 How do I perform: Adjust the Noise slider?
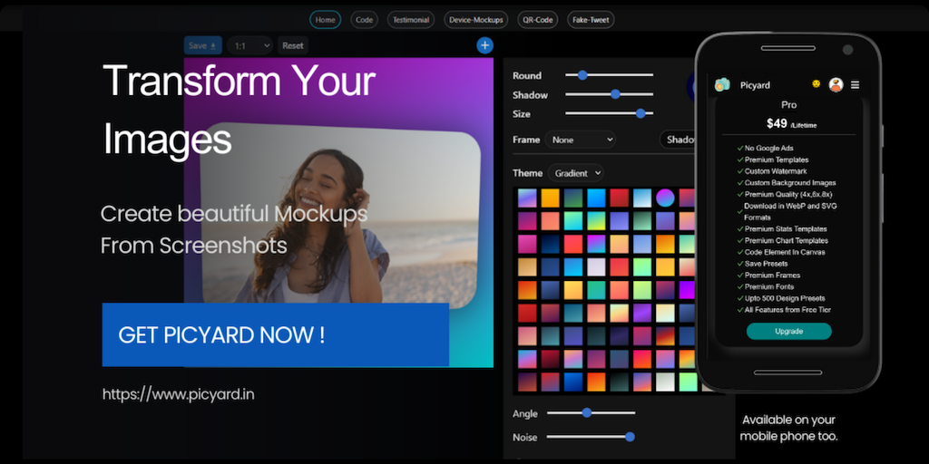click(x=591, y=437)
